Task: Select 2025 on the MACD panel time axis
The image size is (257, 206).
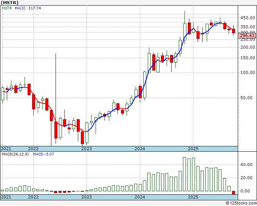Action: (193, 197)
